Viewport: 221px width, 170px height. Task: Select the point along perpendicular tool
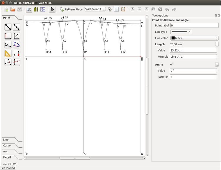8,36
